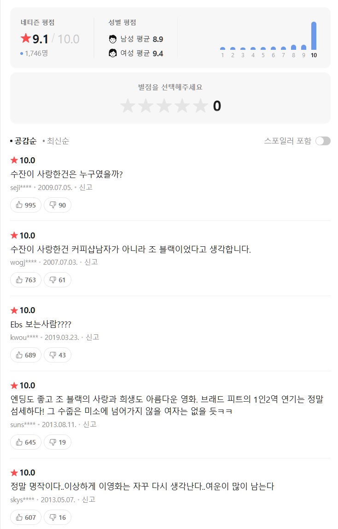Like the skys**** review with 607 likes
The height and width of the screenshot is (529, 338).
pyautogui.click(x=26, y=517)
